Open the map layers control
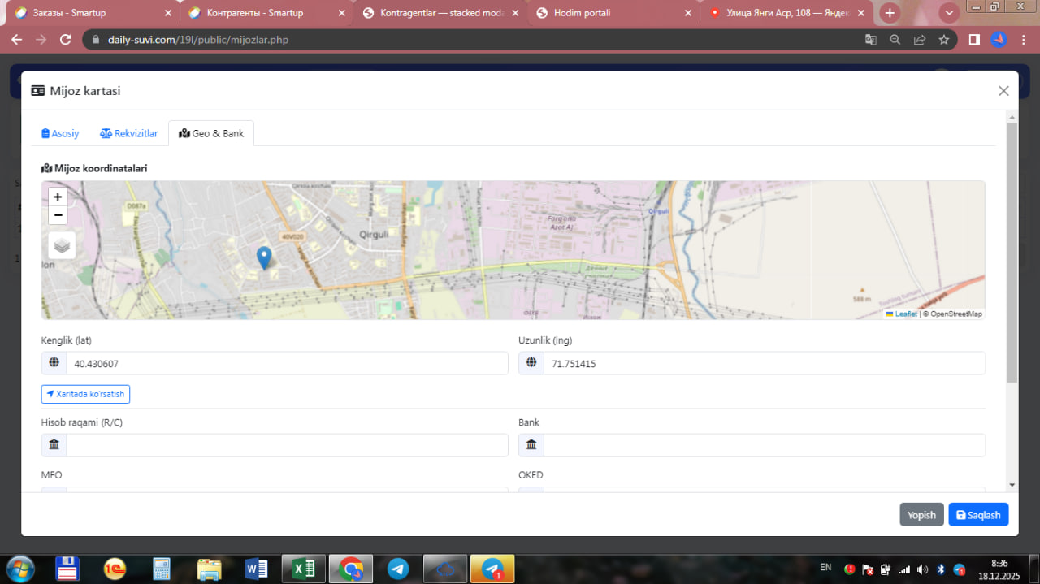The height and width of the screenshot is (584, 1040). pyautogui.click(x=63, y=245)
